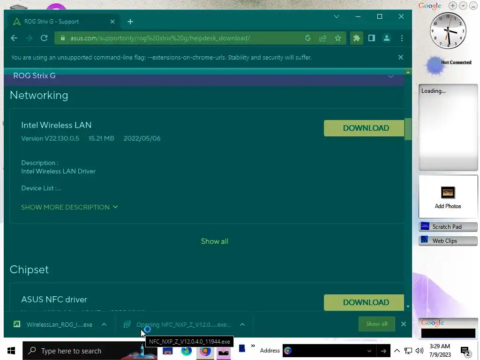Click the plus button in Google sidebar
Image resolution: width=480 pixels, height=360 pixels.
pos(453,6)
